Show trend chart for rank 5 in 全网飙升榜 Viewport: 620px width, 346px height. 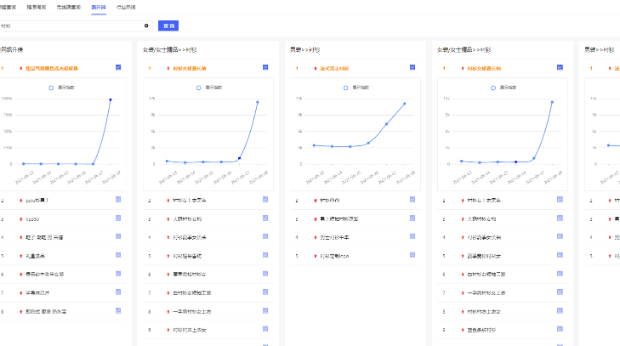coord(119,255)
